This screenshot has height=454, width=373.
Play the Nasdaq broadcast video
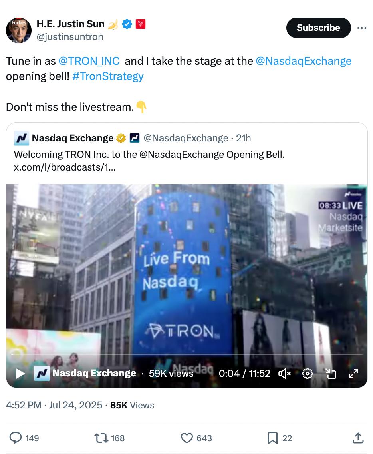point(20,374)
